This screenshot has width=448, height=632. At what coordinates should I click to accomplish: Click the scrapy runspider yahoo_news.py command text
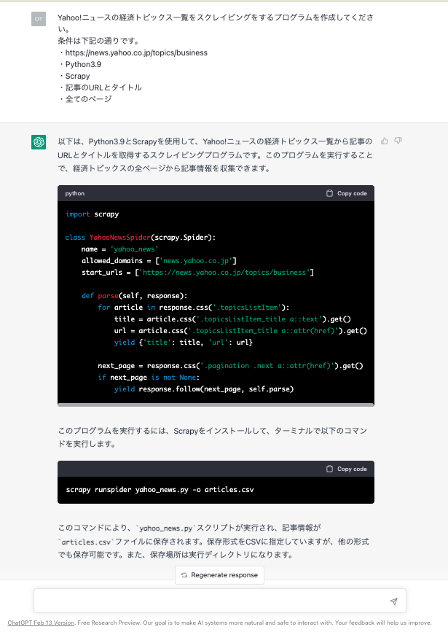160,490
